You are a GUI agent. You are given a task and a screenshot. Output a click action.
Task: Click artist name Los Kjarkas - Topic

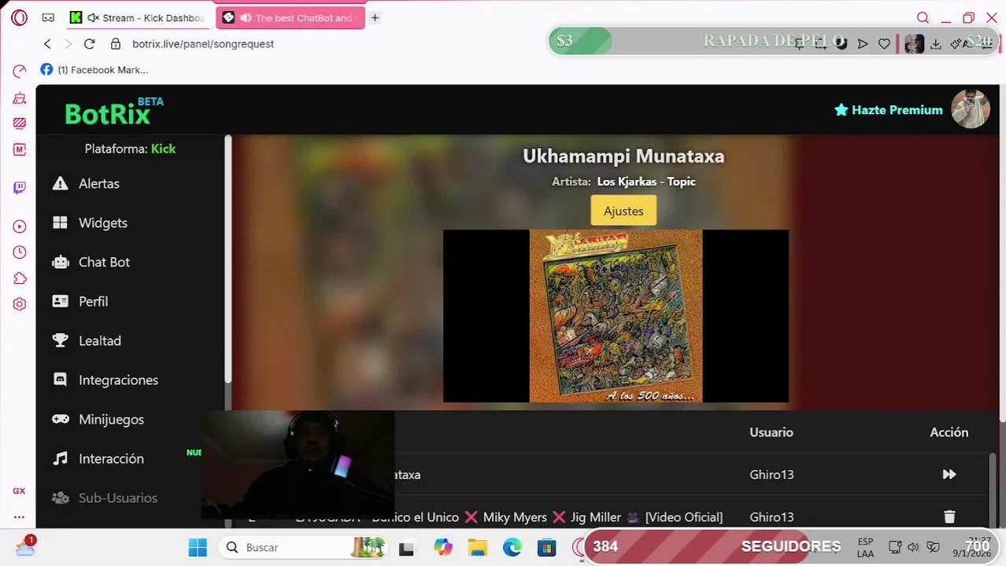[x=646, y=182]
